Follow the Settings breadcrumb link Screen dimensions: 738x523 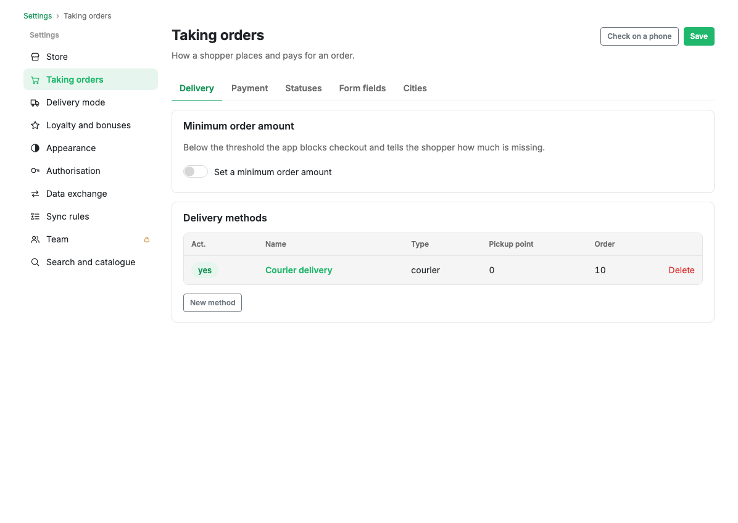pyautogui.click(x=38, y=16)
